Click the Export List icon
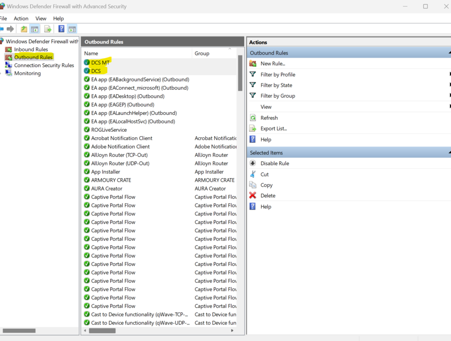Screen dimensions: 451x341 click(x=253, y=128)
